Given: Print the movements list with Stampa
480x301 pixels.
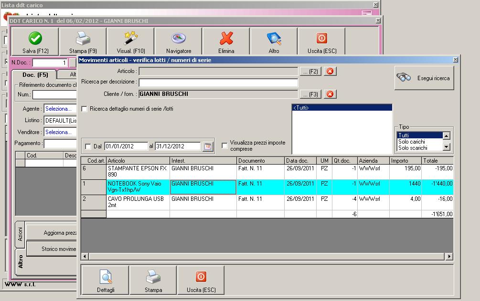Looking at the screenshot, I should click(153, 280).
